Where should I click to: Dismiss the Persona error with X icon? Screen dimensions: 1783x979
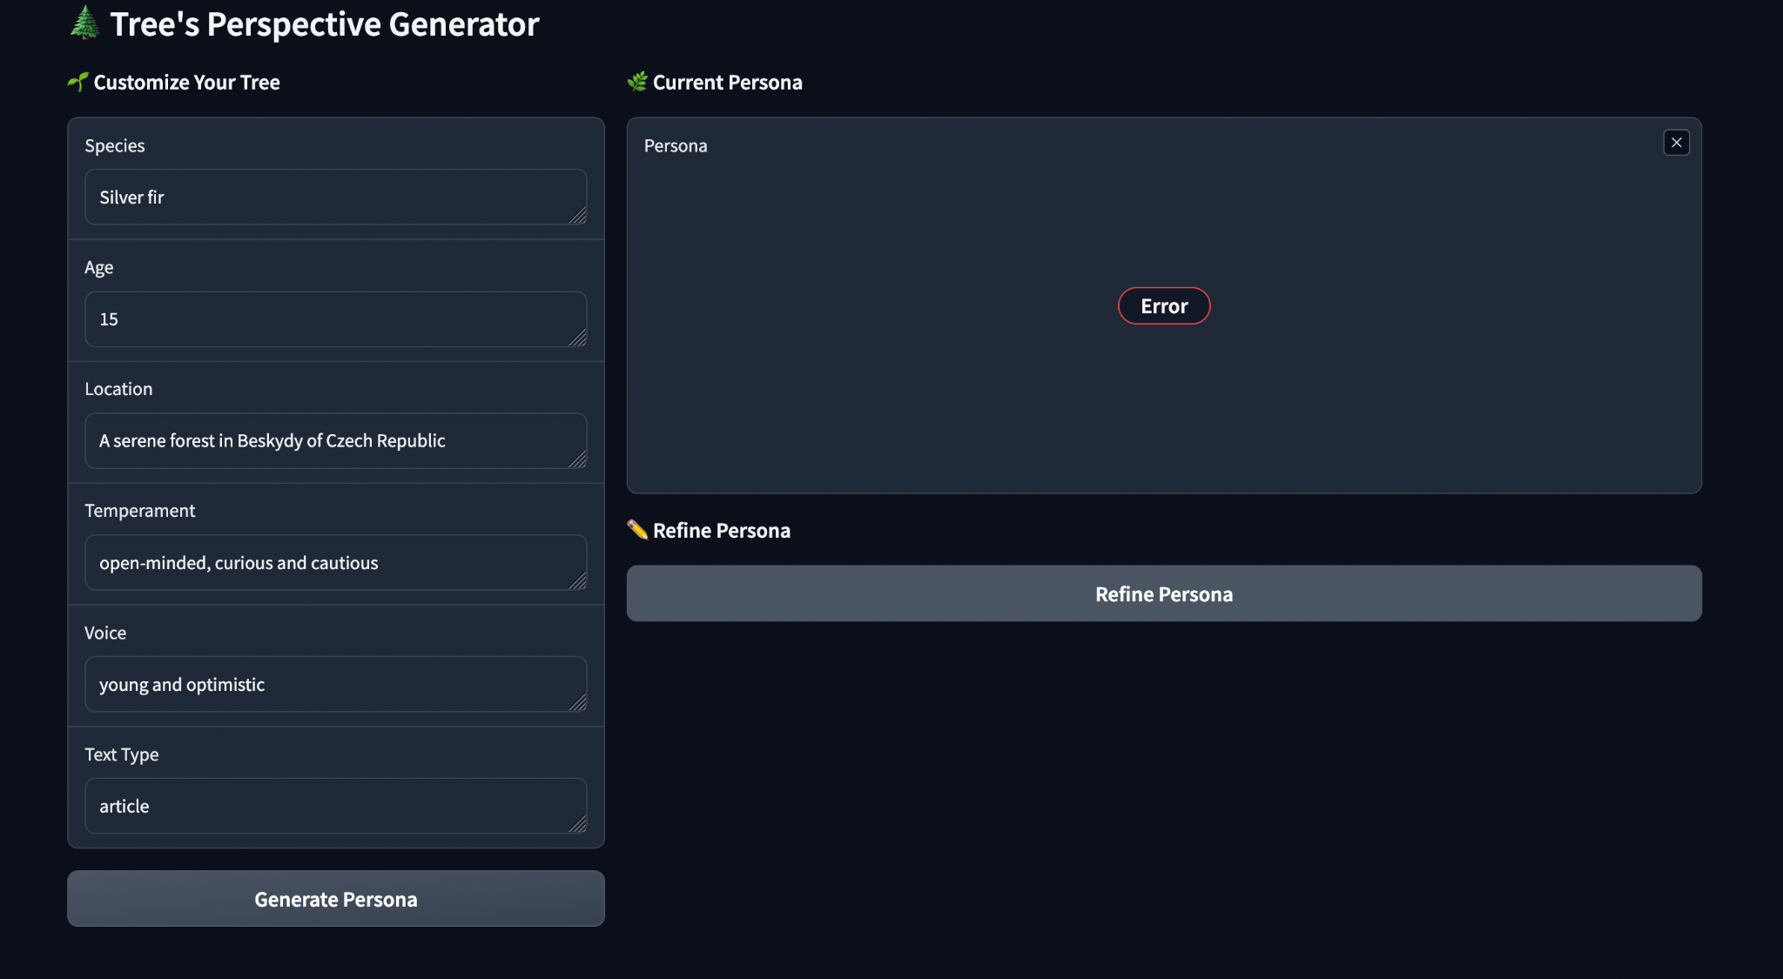(x=1676, y=143)
